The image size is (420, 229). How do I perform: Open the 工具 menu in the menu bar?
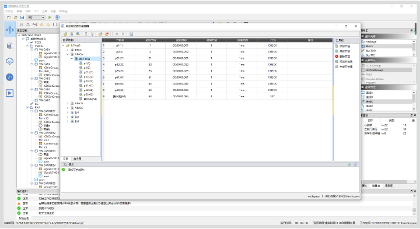coord(44,11)
